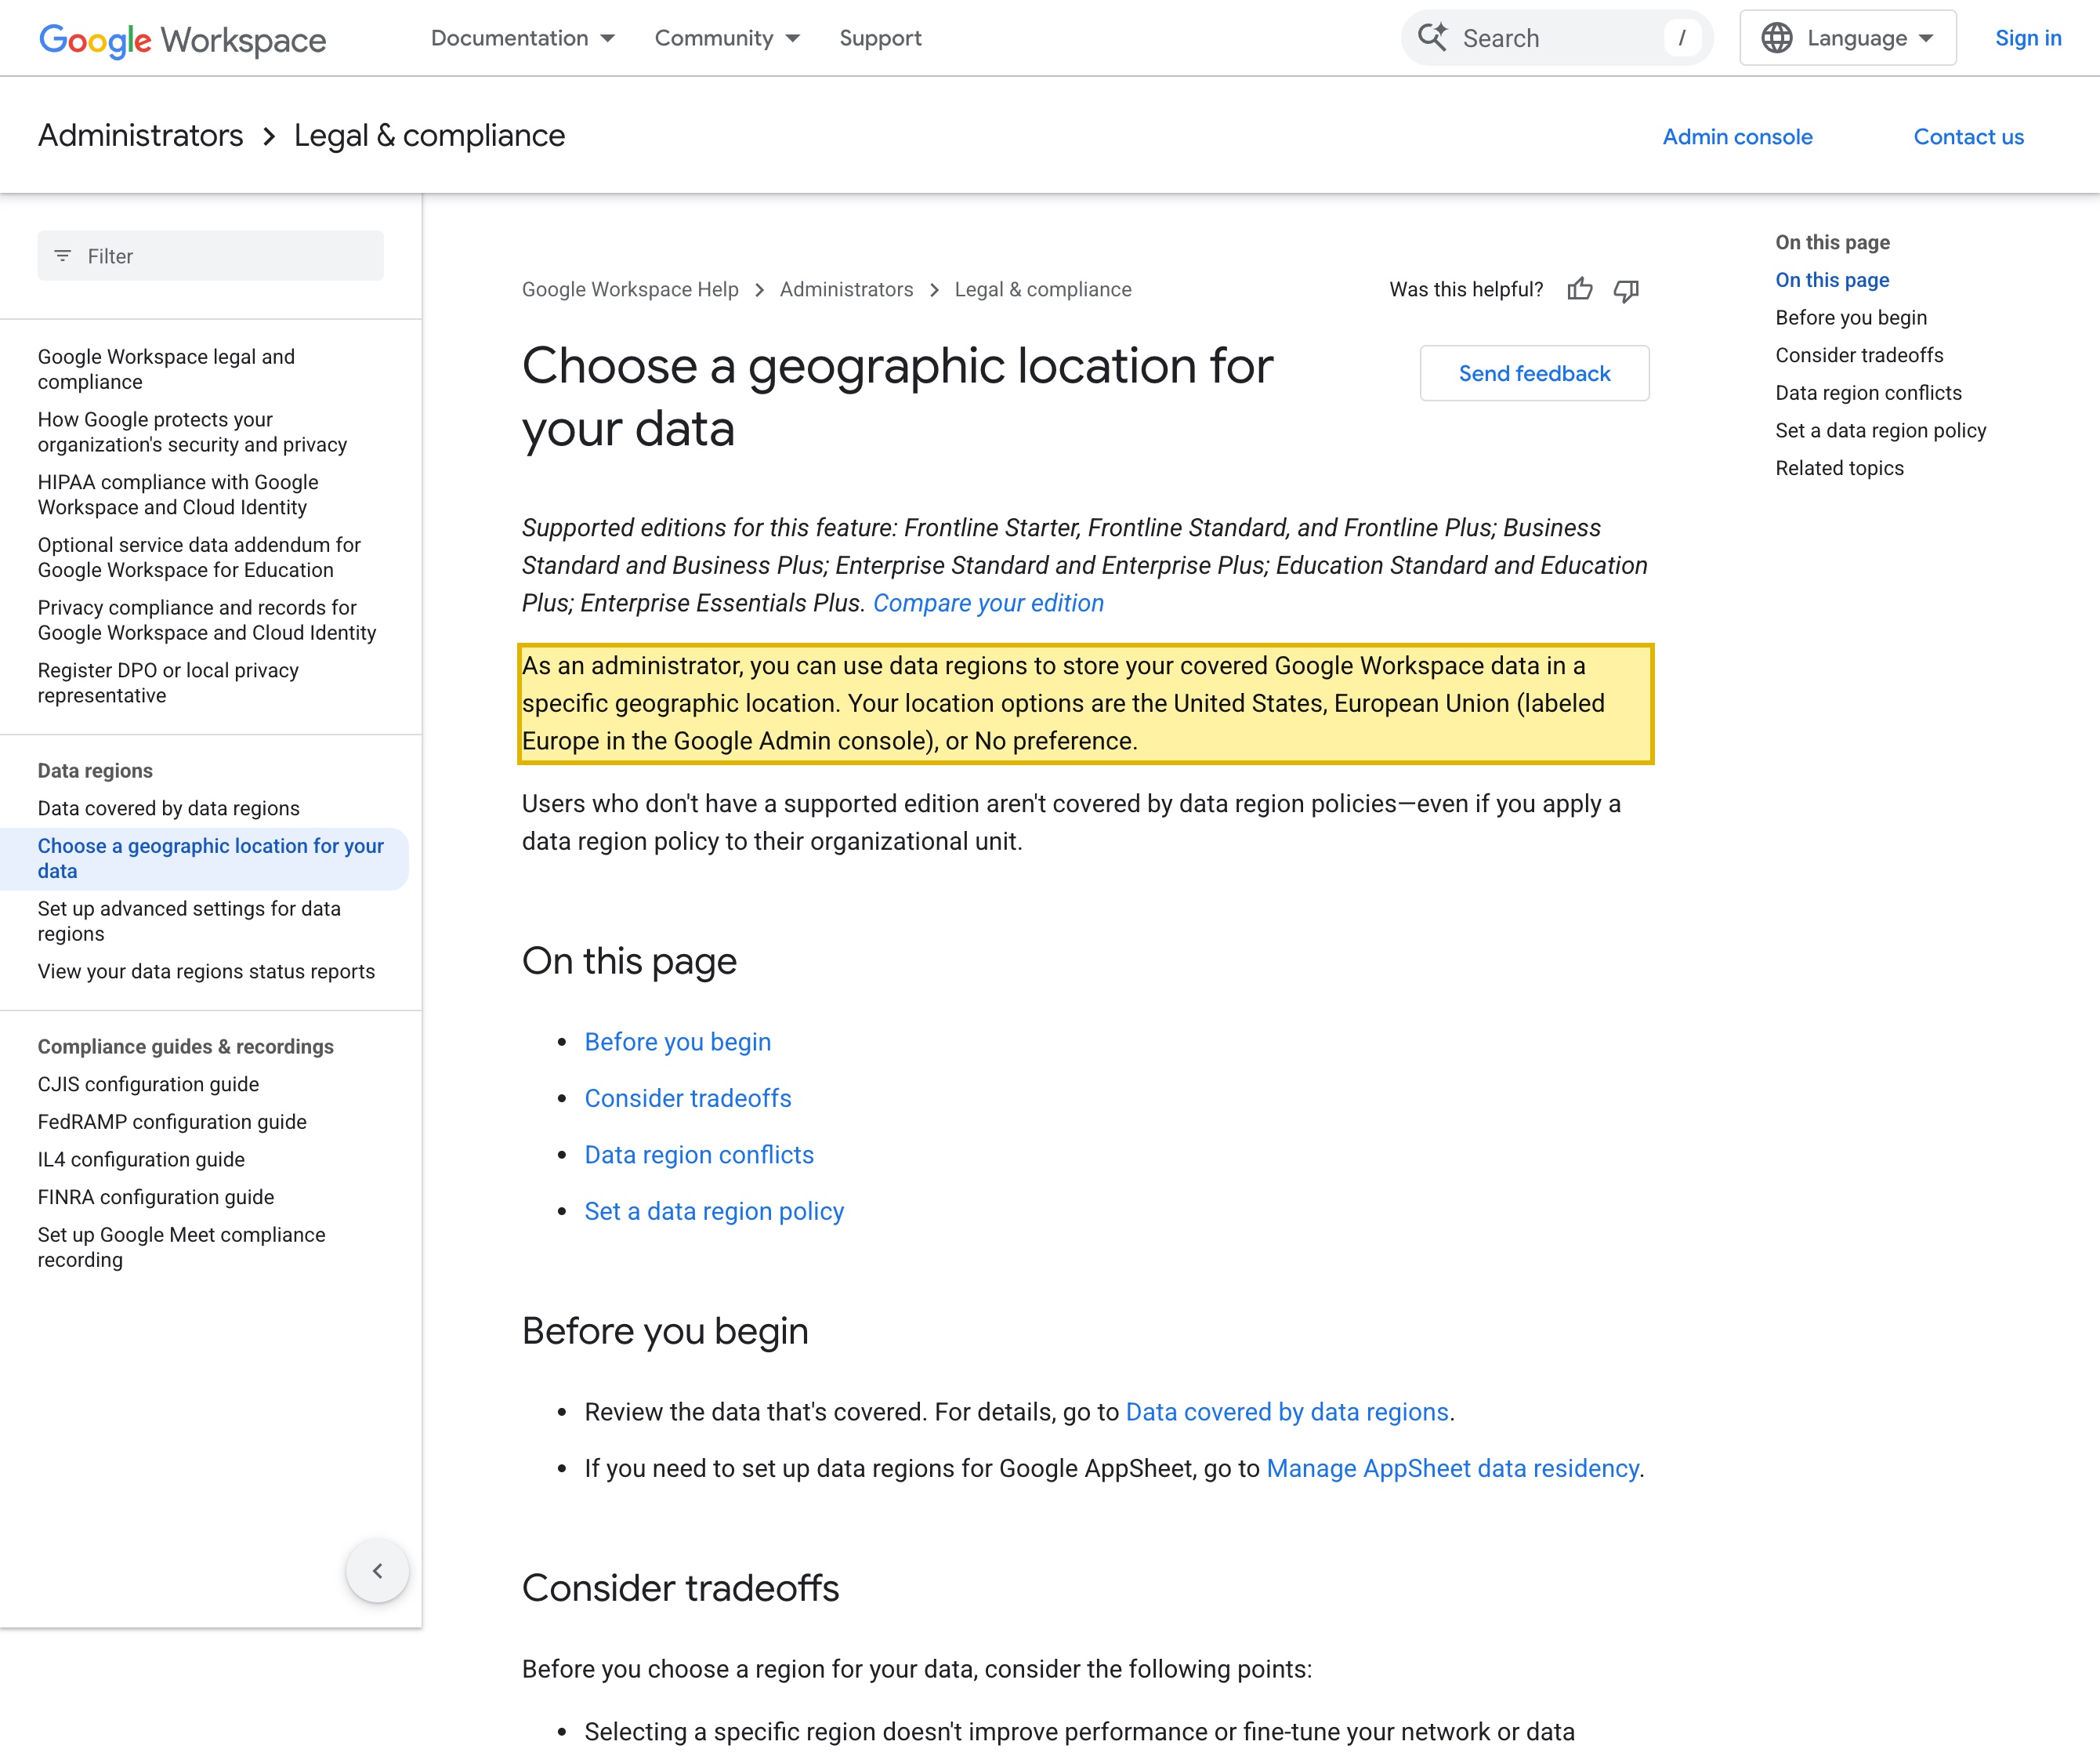This screenshot has width=2100, height=1756.
Task: Open Legal & compliance breadcrumb link
Action: click(1043, 289)
